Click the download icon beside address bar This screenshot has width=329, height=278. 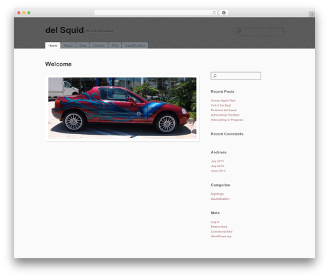pyautogui.click(x=224, y=12)
